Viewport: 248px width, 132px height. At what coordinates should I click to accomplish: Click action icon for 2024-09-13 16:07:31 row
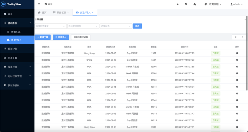[237, 127]
